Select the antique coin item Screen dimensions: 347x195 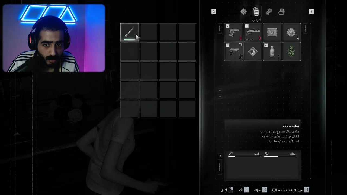click(x=291, y=32)
